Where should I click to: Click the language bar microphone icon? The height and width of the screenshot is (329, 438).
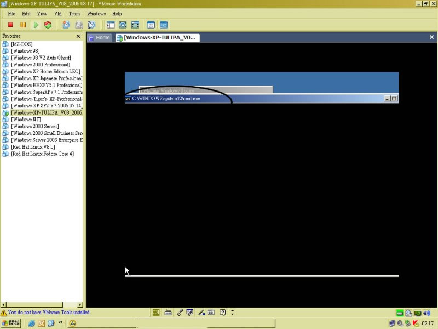pos(180,313)
